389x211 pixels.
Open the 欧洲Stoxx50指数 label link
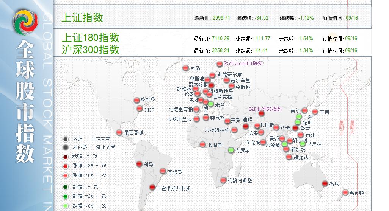point(243,63)
